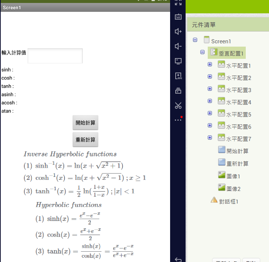The width and height of the screenshot is (269, 262).
Task: Select 開始計算 label in component tree
Action: click(237, 151)
